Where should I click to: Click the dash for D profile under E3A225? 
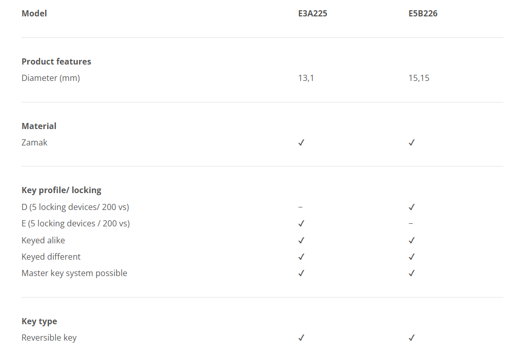pyautogui.click(x=300, y=207)
